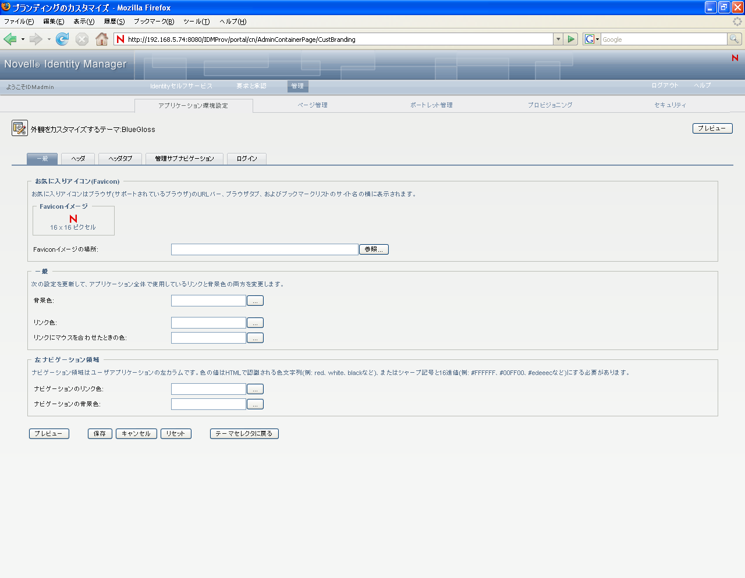Click the search magnifier icon
745x578 pixels.
point(735,39)
